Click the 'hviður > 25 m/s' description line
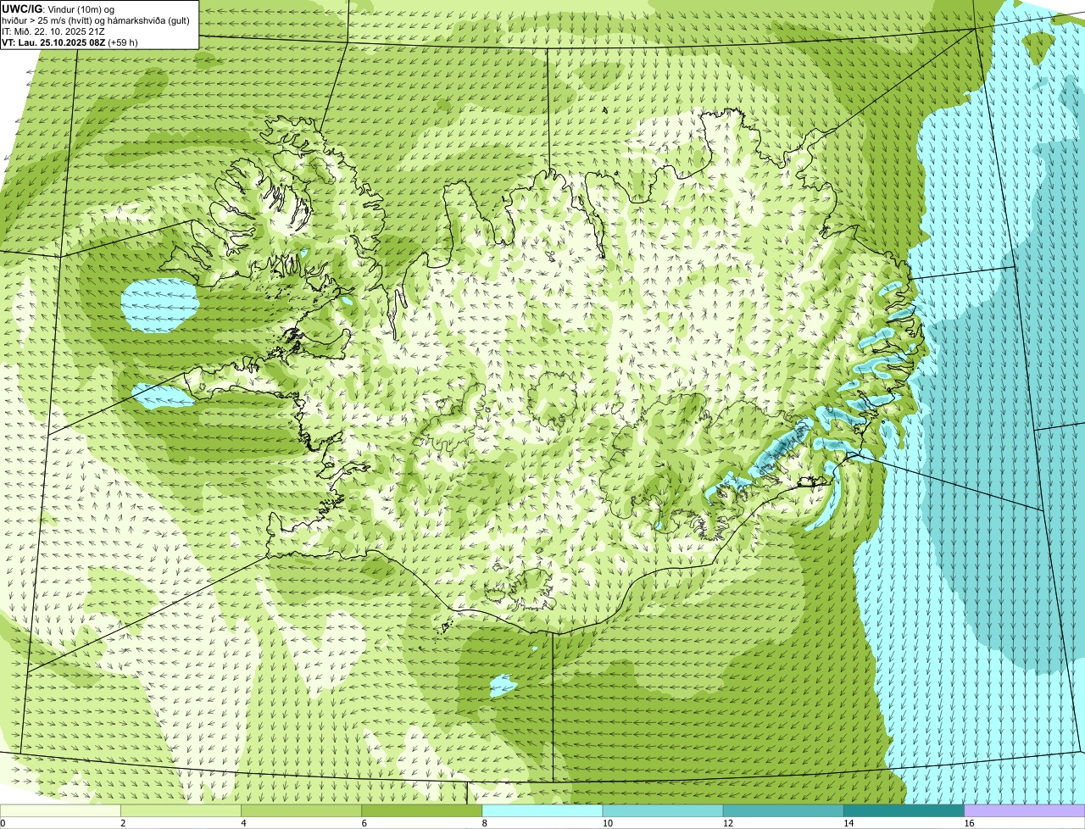The image size is (1085, 829). point(96,20)
